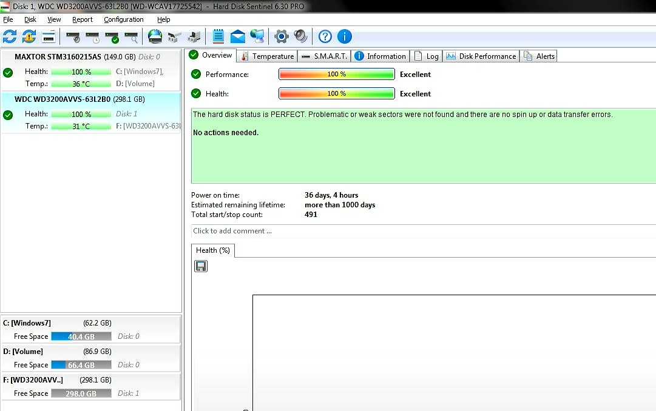Switch to the Disk Performance tab
Viewport: 656px width, 411px height.
(x=481, y=56)
